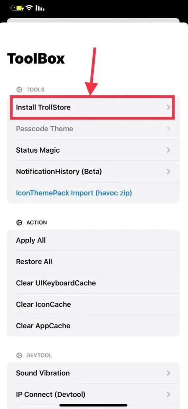Tap the Apply All button
This screenshot has width=188, height=409.
pyautogui.click(x=93, y=240)
